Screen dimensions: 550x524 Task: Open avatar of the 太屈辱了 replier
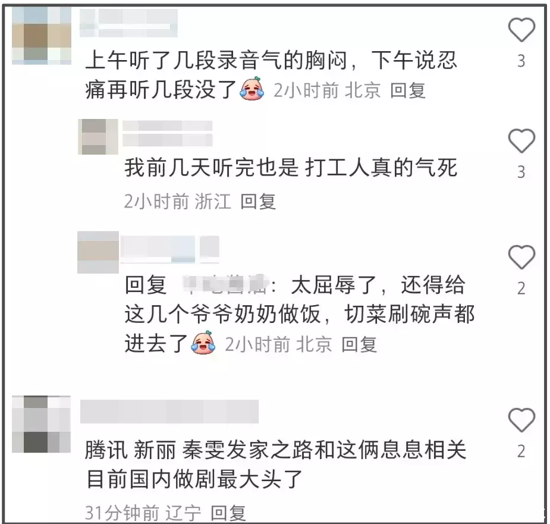(98, 252)
